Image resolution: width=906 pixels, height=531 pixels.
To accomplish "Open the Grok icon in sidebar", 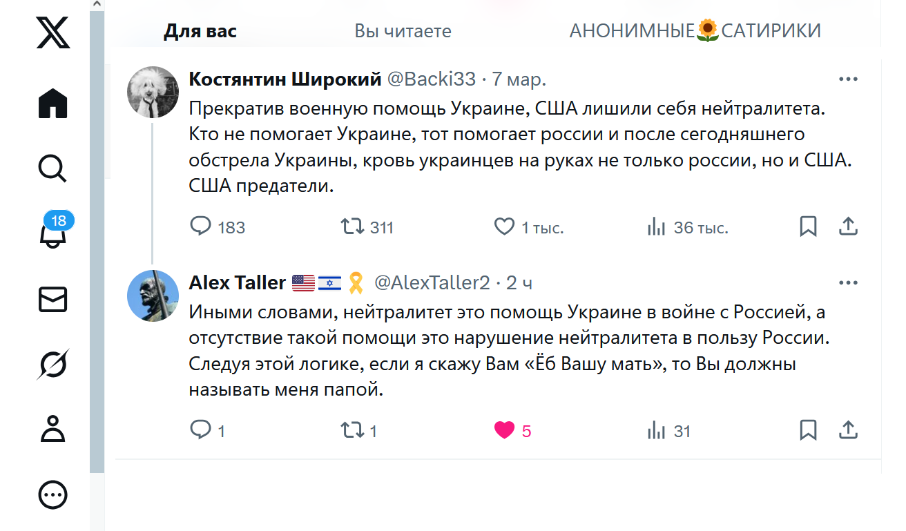I will (x=53, y=364).
